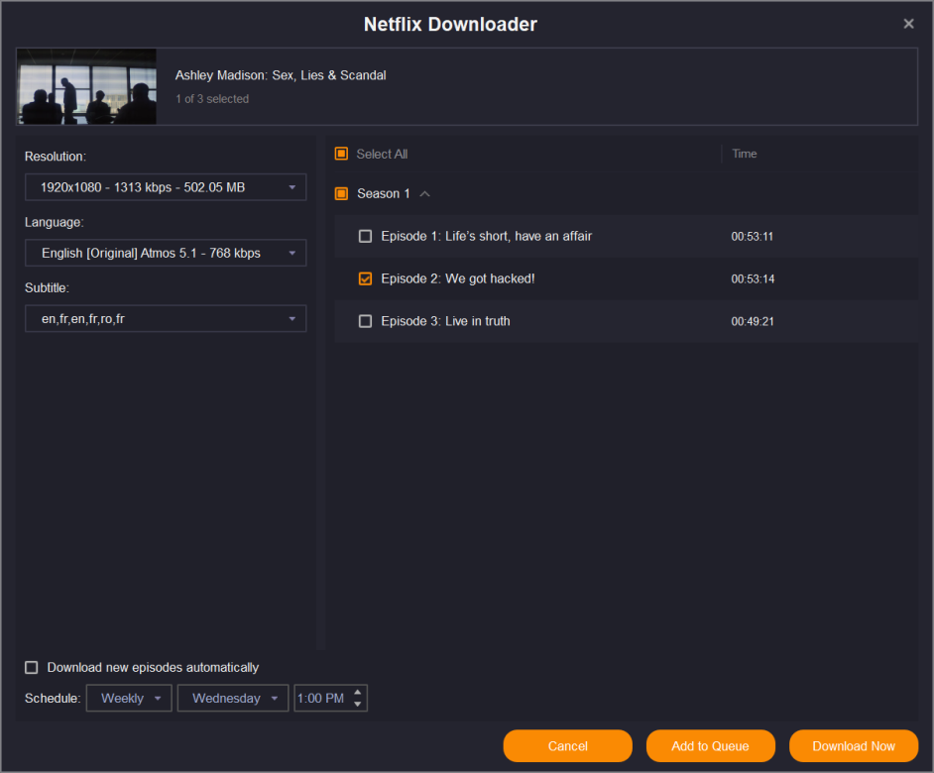This screenshot has height=773, width=934.
Task: Click the Select All label
Action: click(382, 154)
